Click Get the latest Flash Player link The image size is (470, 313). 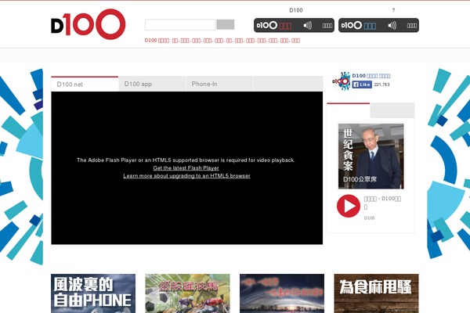(186, 168)
